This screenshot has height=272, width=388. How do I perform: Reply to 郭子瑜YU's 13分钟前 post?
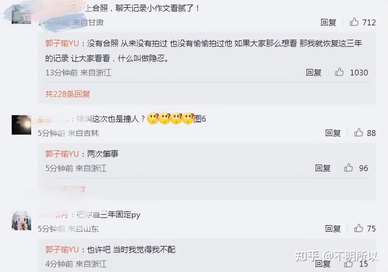313,73
